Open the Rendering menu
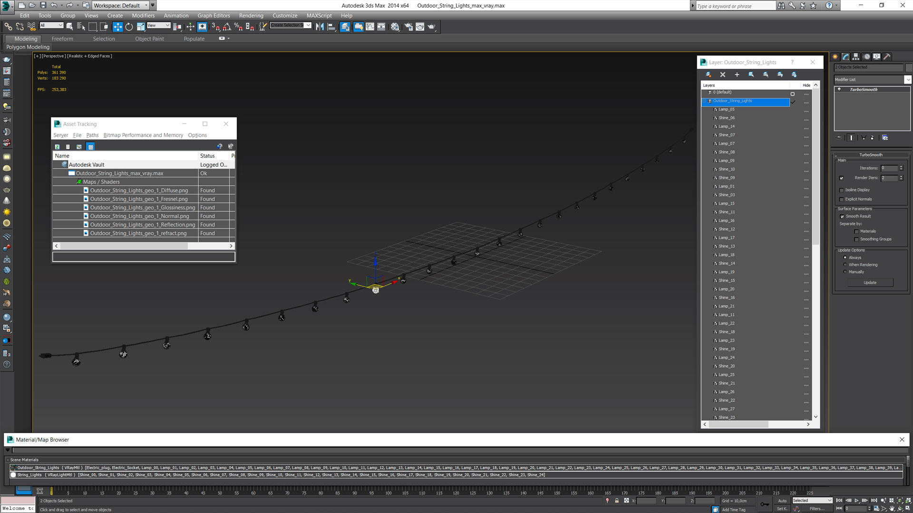Screen dimensions: 913x513 click(251, 16)
